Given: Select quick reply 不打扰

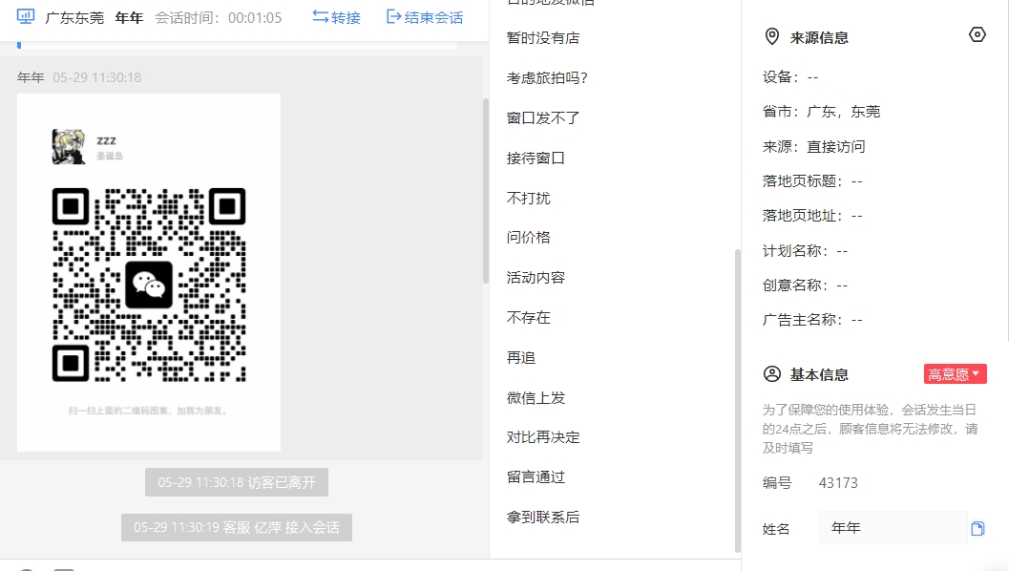Looking at the screenshot, I should point(528,198).
